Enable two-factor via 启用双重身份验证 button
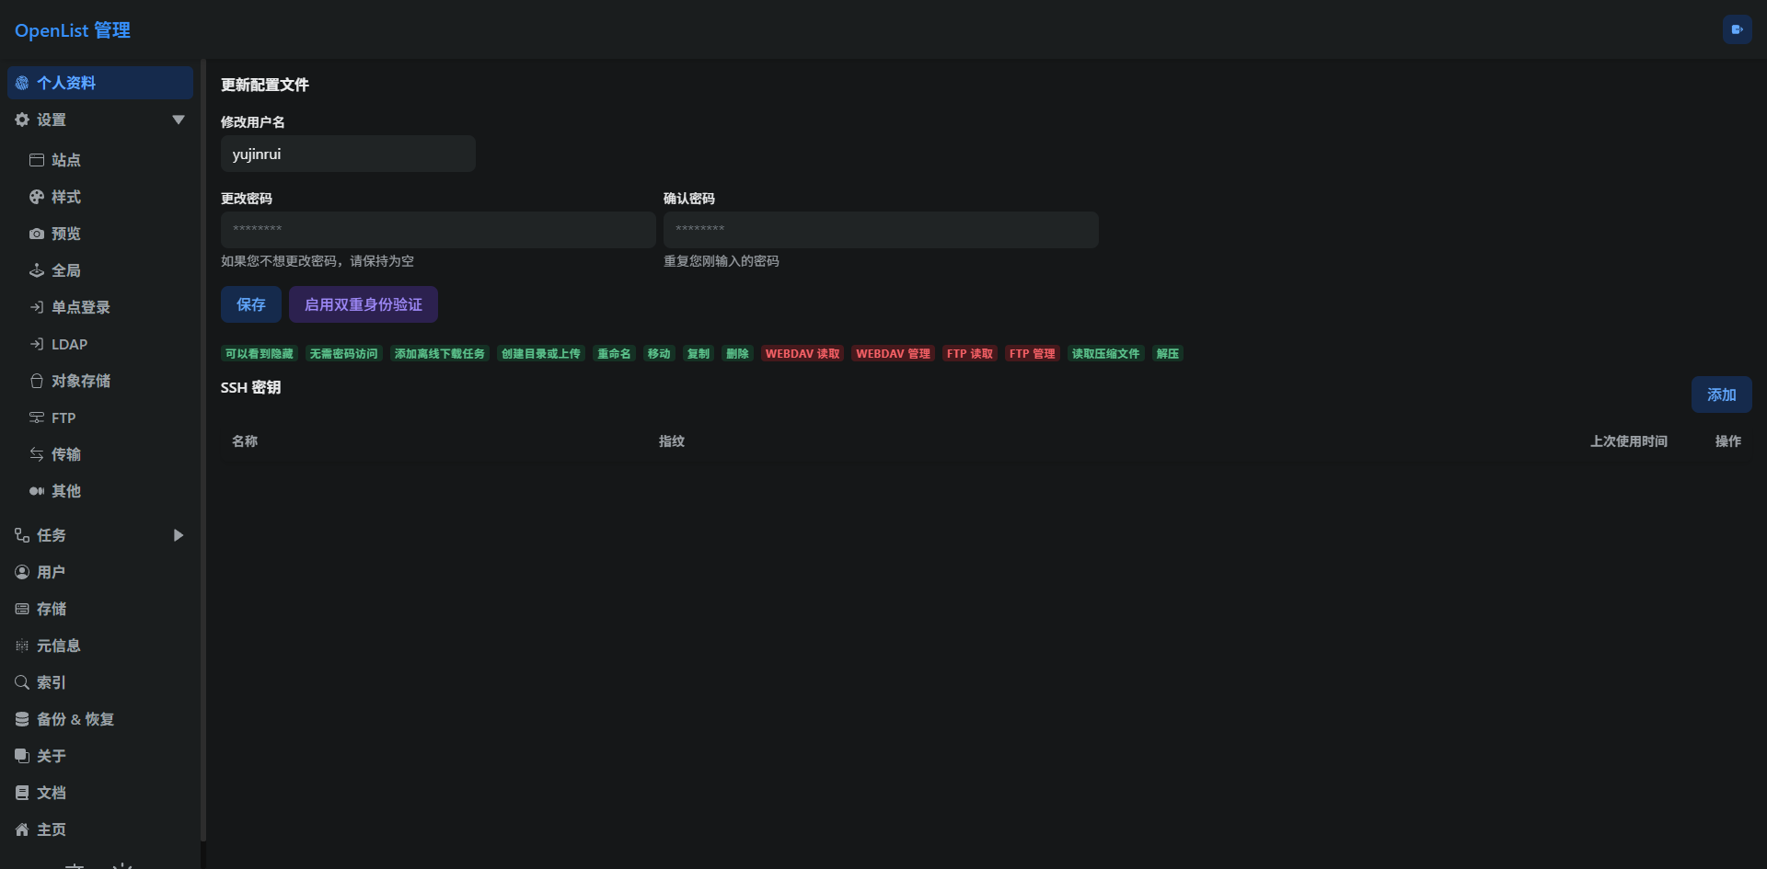This screenshot has height=869, width=1767. pyautogui.click(x=363, y=304)
